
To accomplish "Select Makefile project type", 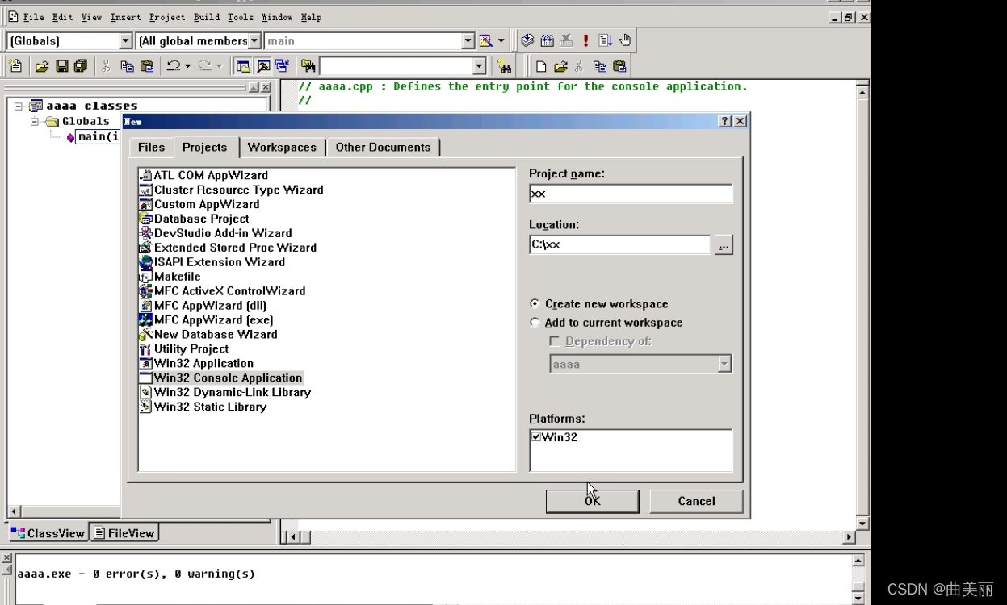I will pyautogui.click(x=170, y=277).
